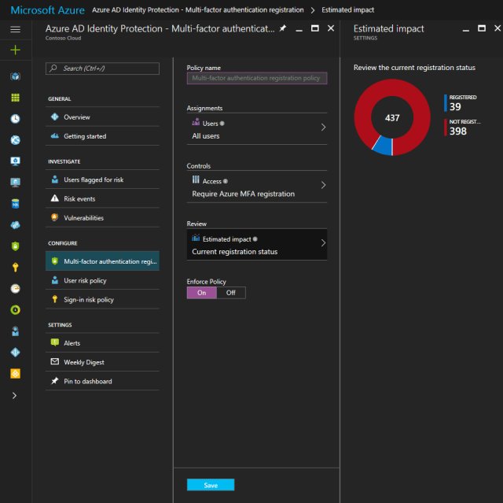This screenshot has height=503, width=503.
Task: Open User risk policy
Action: 102,280
